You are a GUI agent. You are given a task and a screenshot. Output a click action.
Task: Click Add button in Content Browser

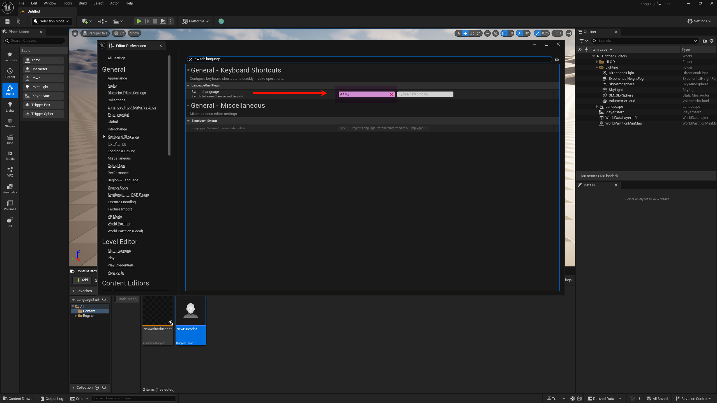click(x=82, y=280)
